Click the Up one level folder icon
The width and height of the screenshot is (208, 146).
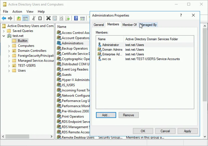click(18, 18)
